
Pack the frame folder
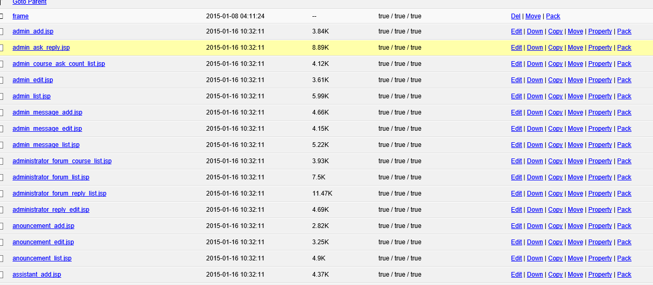pos(553,16)
